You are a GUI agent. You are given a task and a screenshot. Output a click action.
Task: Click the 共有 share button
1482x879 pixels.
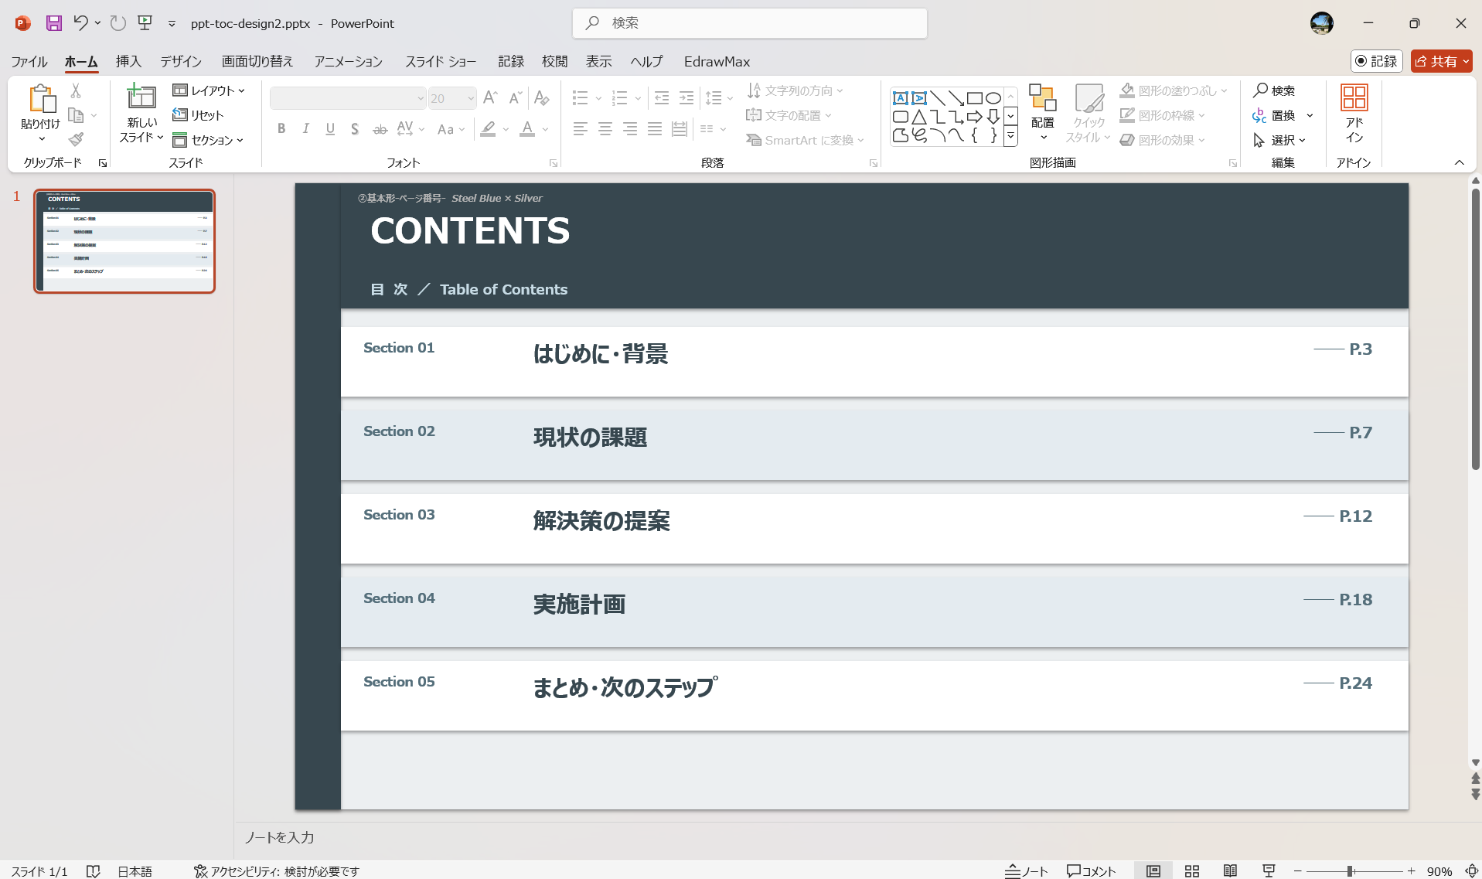click(x=1441, y=61)
